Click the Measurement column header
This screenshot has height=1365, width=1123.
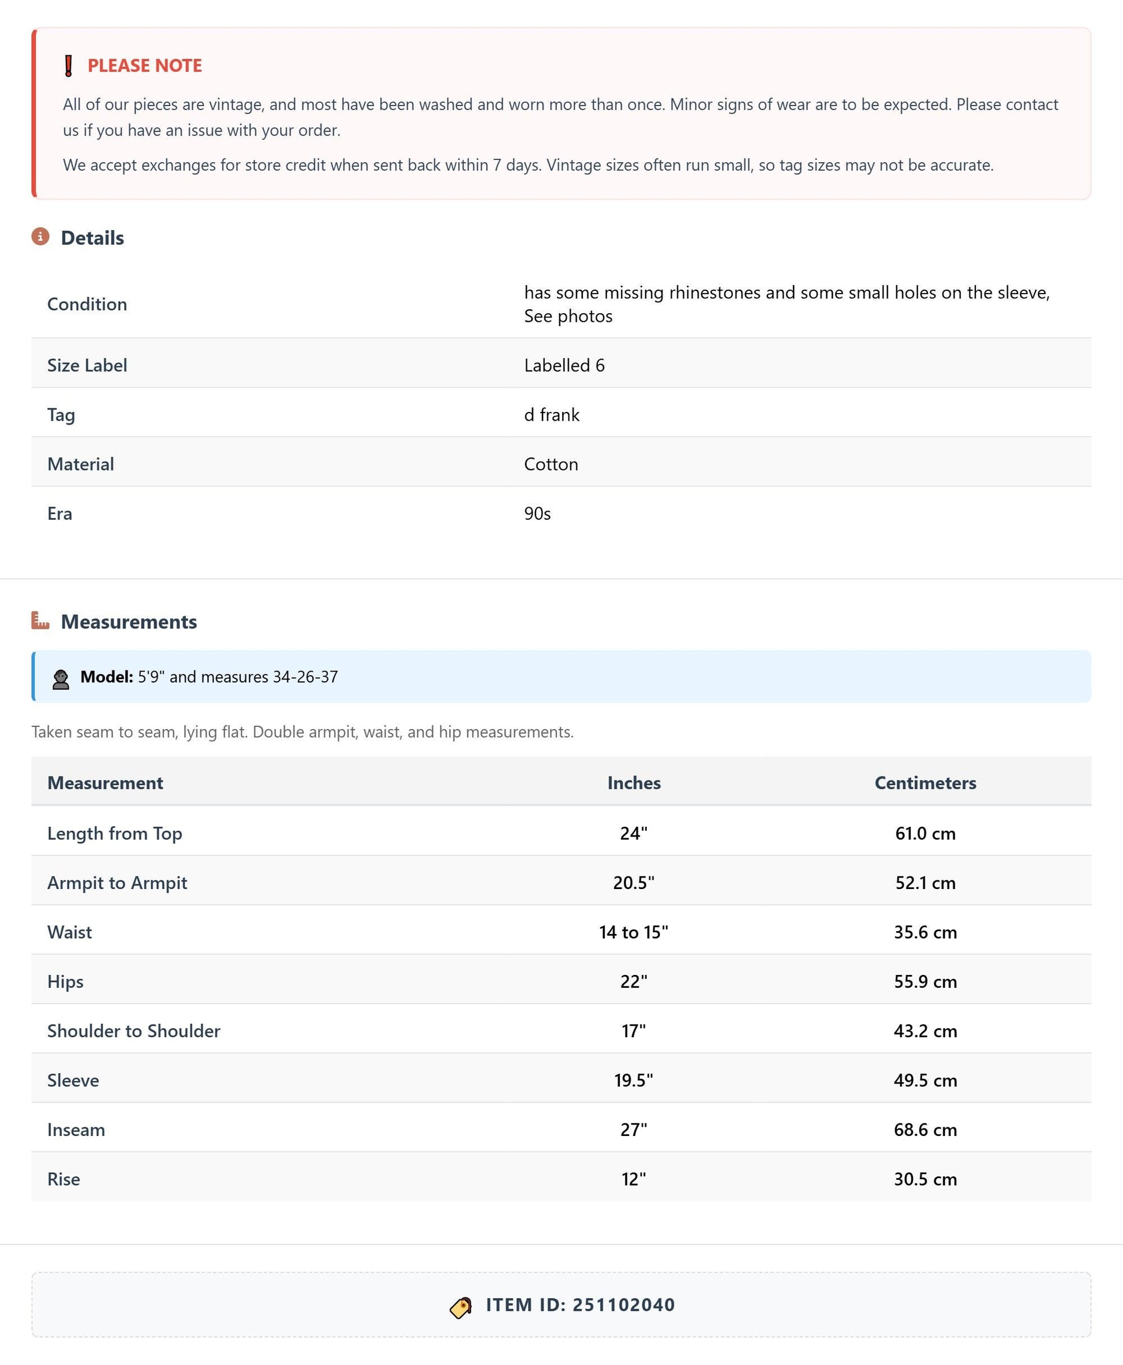(x=105, y=782)
